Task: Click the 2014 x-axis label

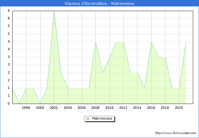Action: pos(137,108)
